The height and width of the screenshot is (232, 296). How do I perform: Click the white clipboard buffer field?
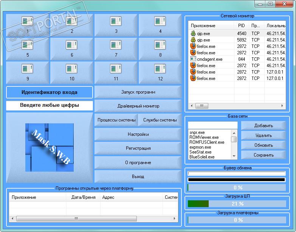(x=237, y=174)
